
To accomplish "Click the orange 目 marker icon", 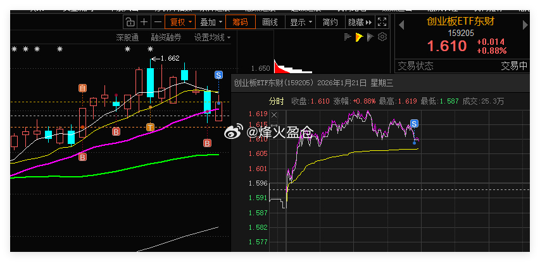I will [x=83, y=88].
